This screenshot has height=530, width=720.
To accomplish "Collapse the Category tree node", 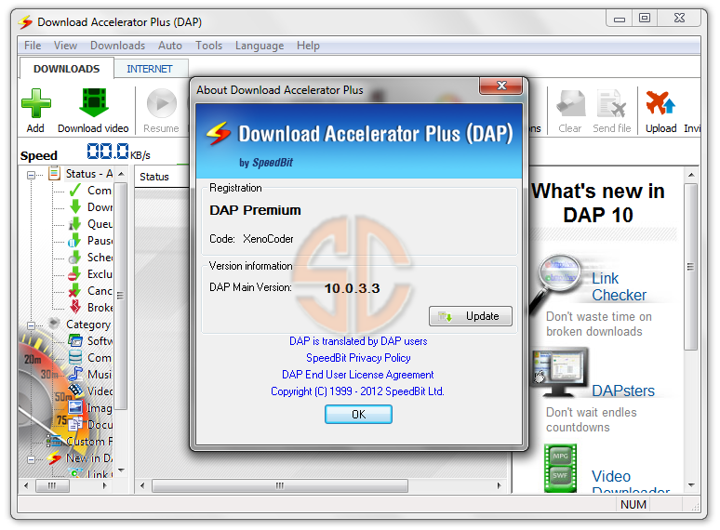I will pyautogui.click(x=32, y=325).
